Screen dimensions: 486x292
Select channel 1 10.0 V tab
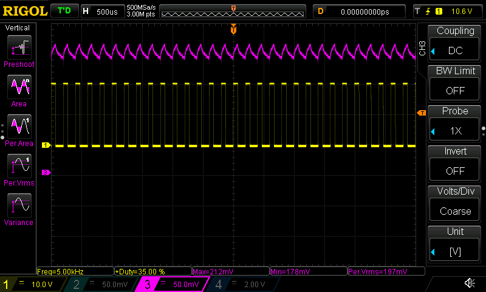pyautogui.click(x=33, y=284)
